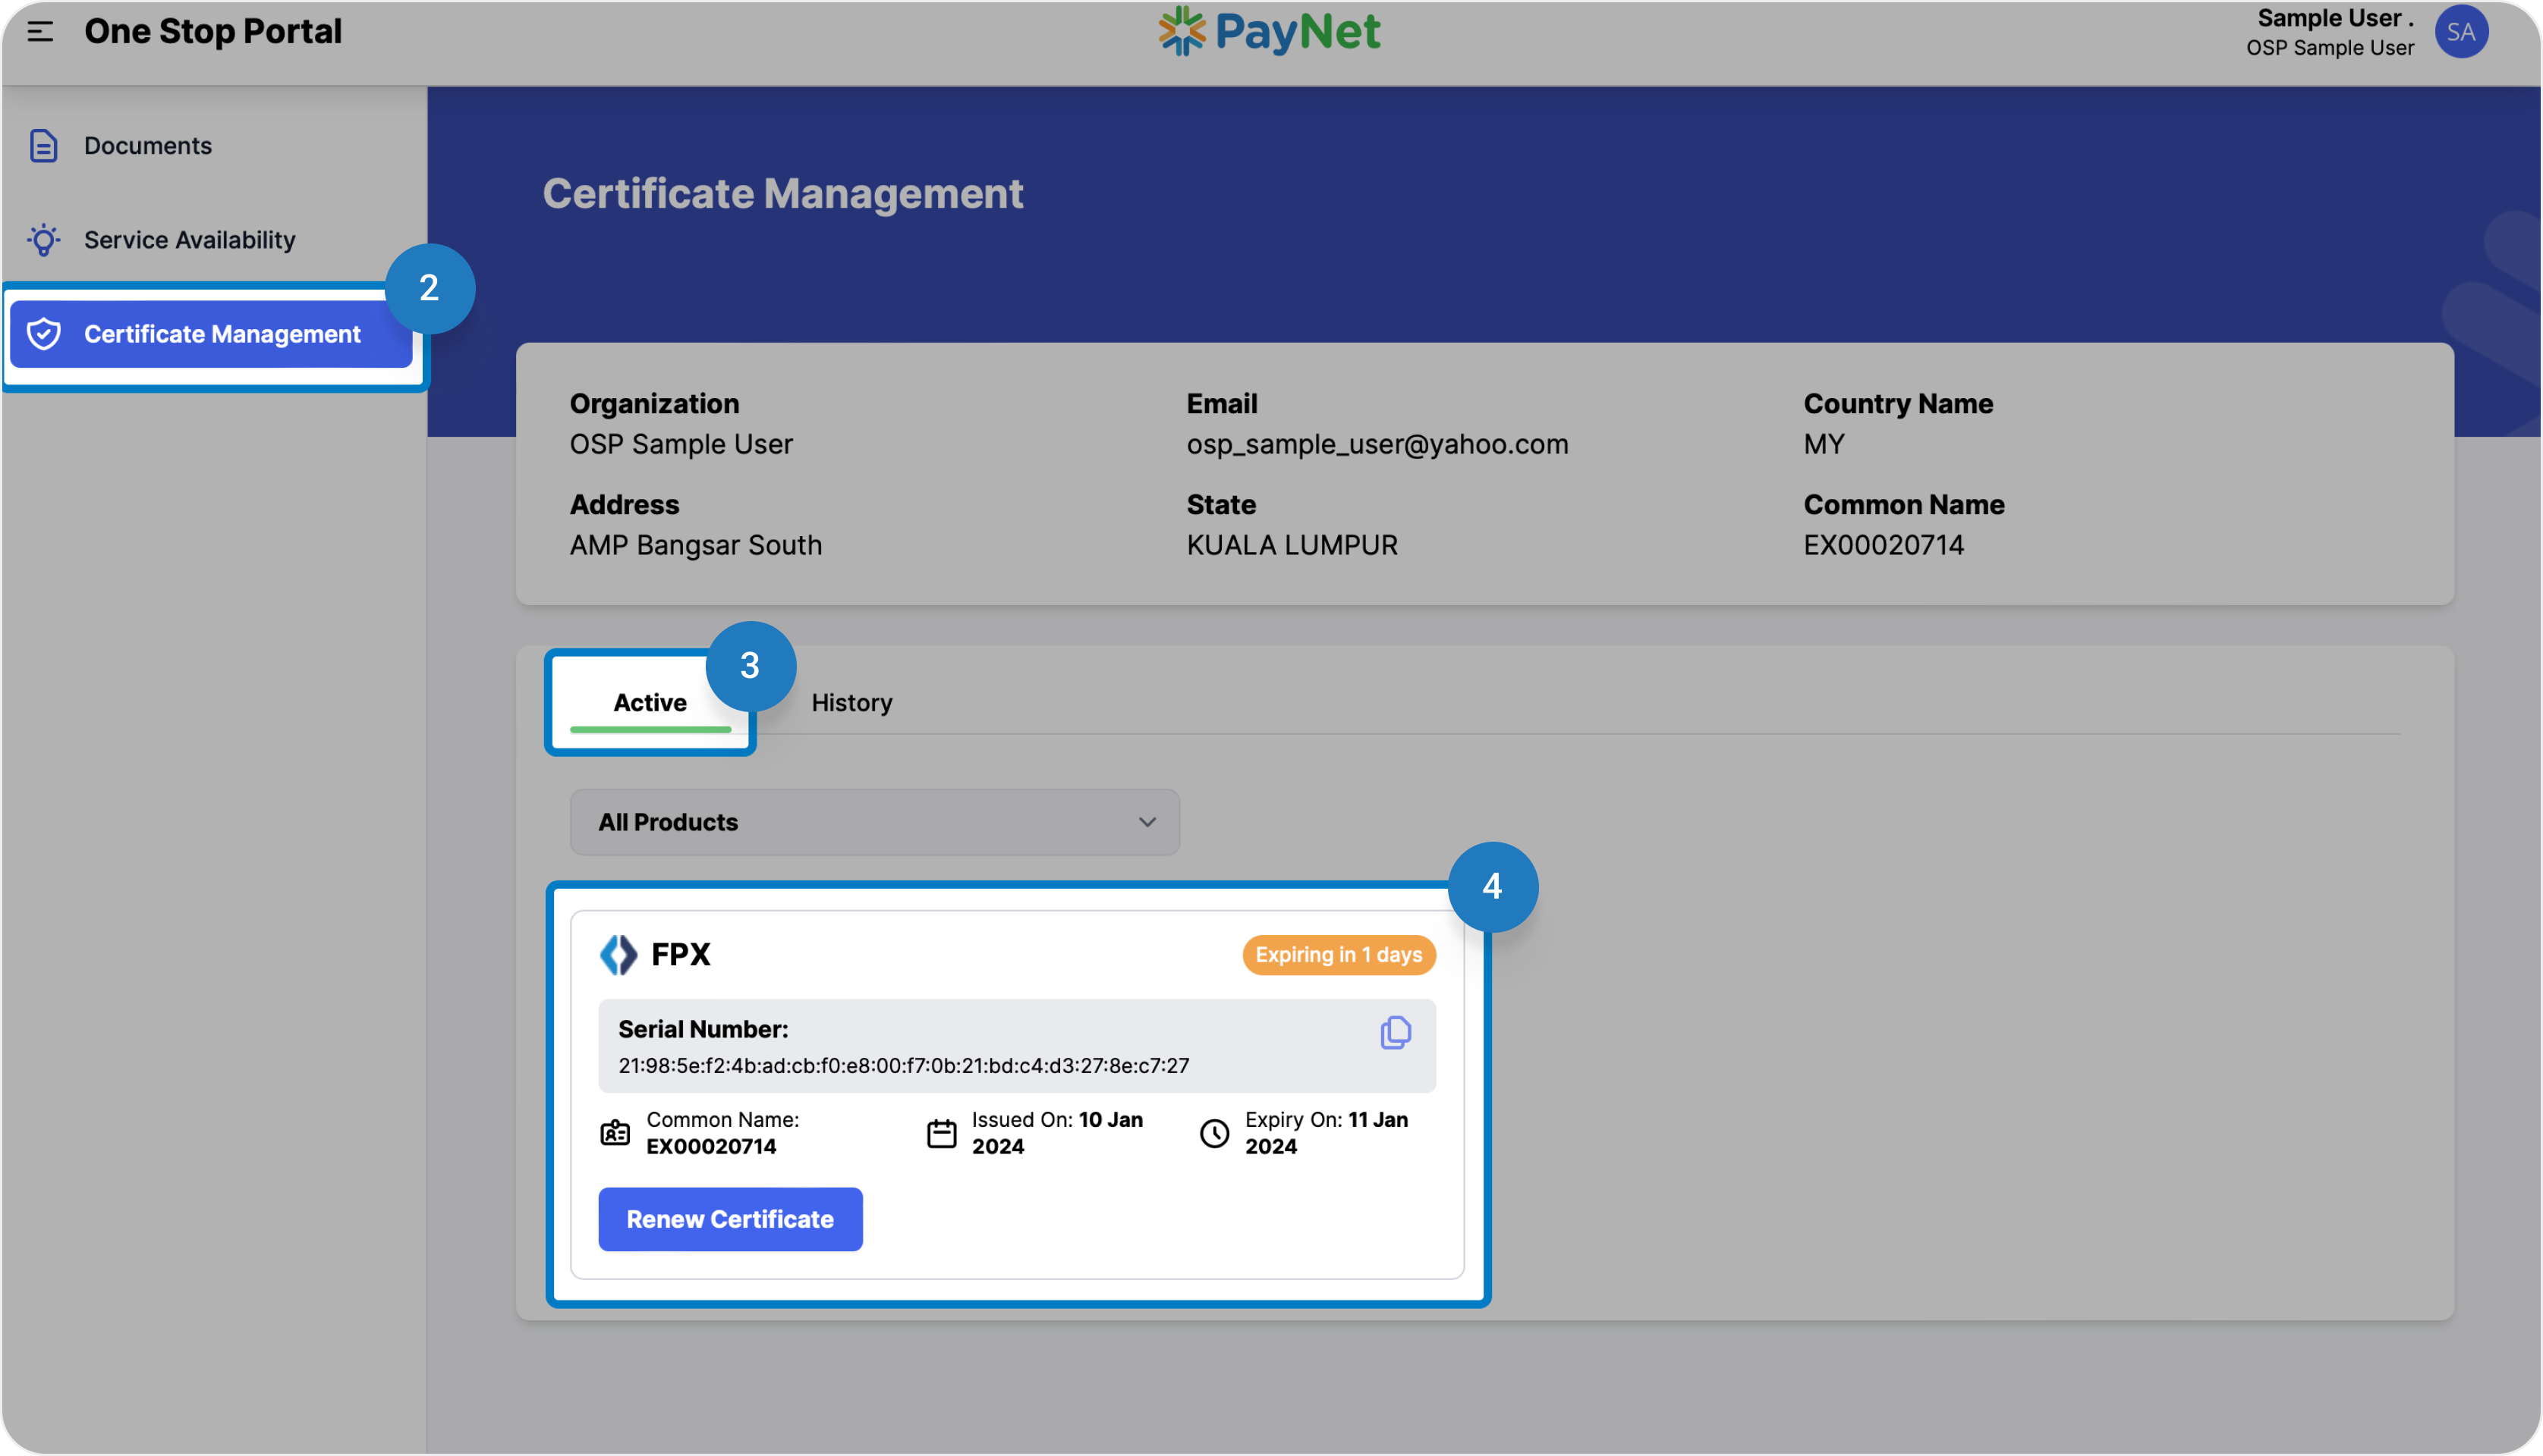Switch to the History tab
This screenshot has height=1456, width=2543.
(x=851, y=703)
